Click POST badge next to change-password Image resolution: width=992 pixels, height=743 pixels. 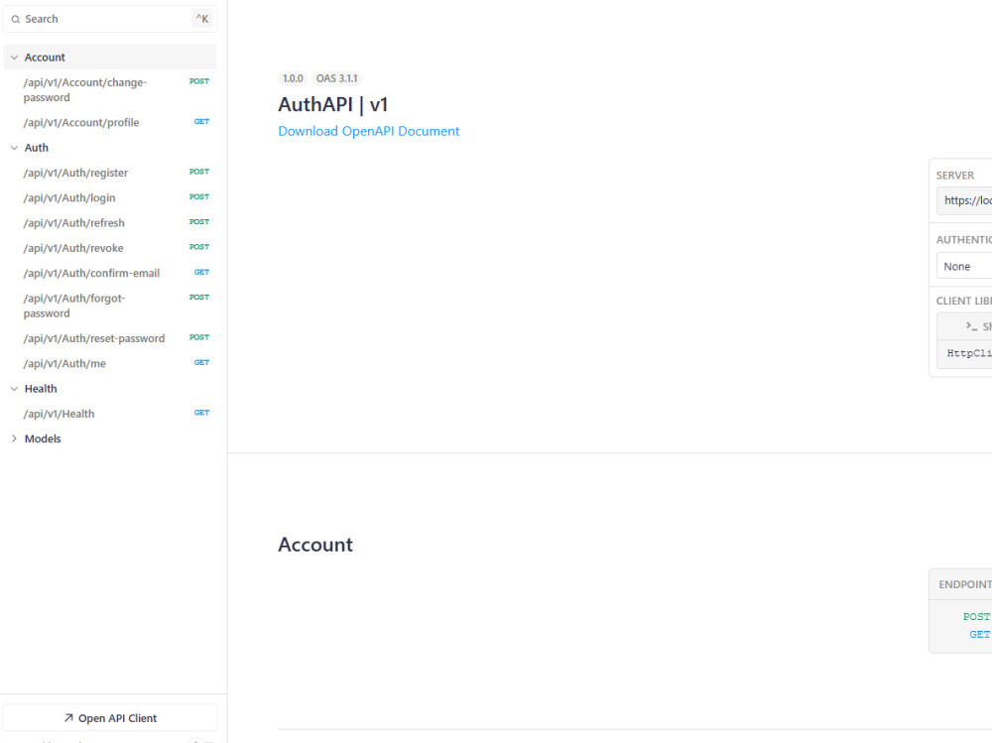click(199, 81)
